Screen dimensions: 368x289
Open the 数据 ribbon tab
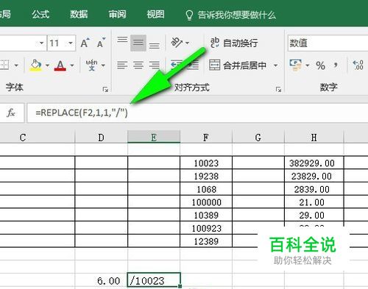click(79, 14)
